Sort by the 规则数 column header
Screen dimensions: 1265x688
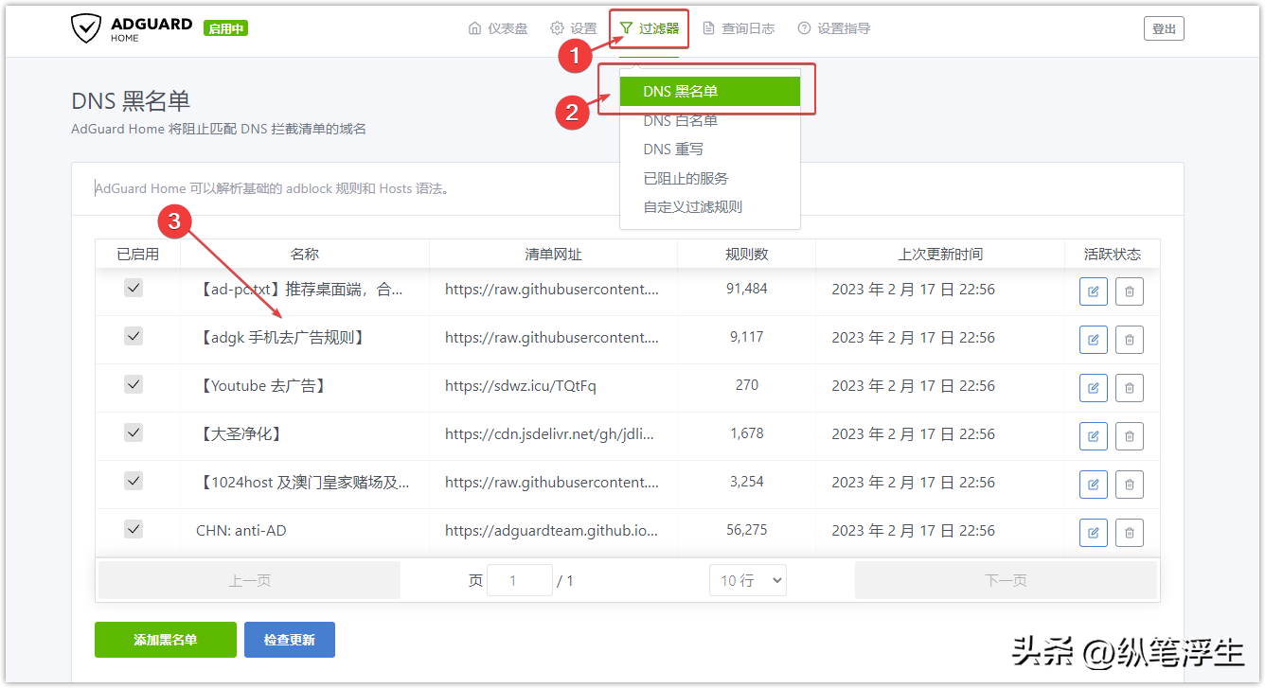click(746, 254)
